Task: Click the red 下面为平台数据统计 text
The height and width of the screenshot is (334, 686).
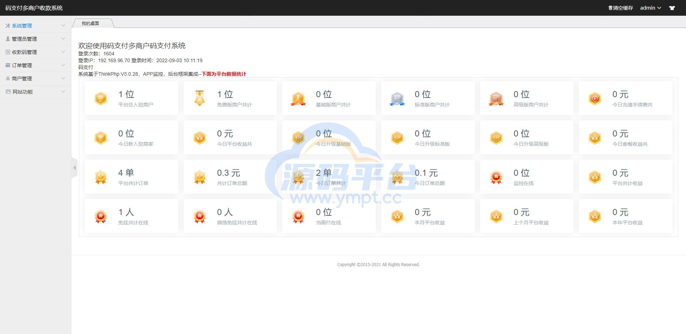Action: click(x=224, y=74)
